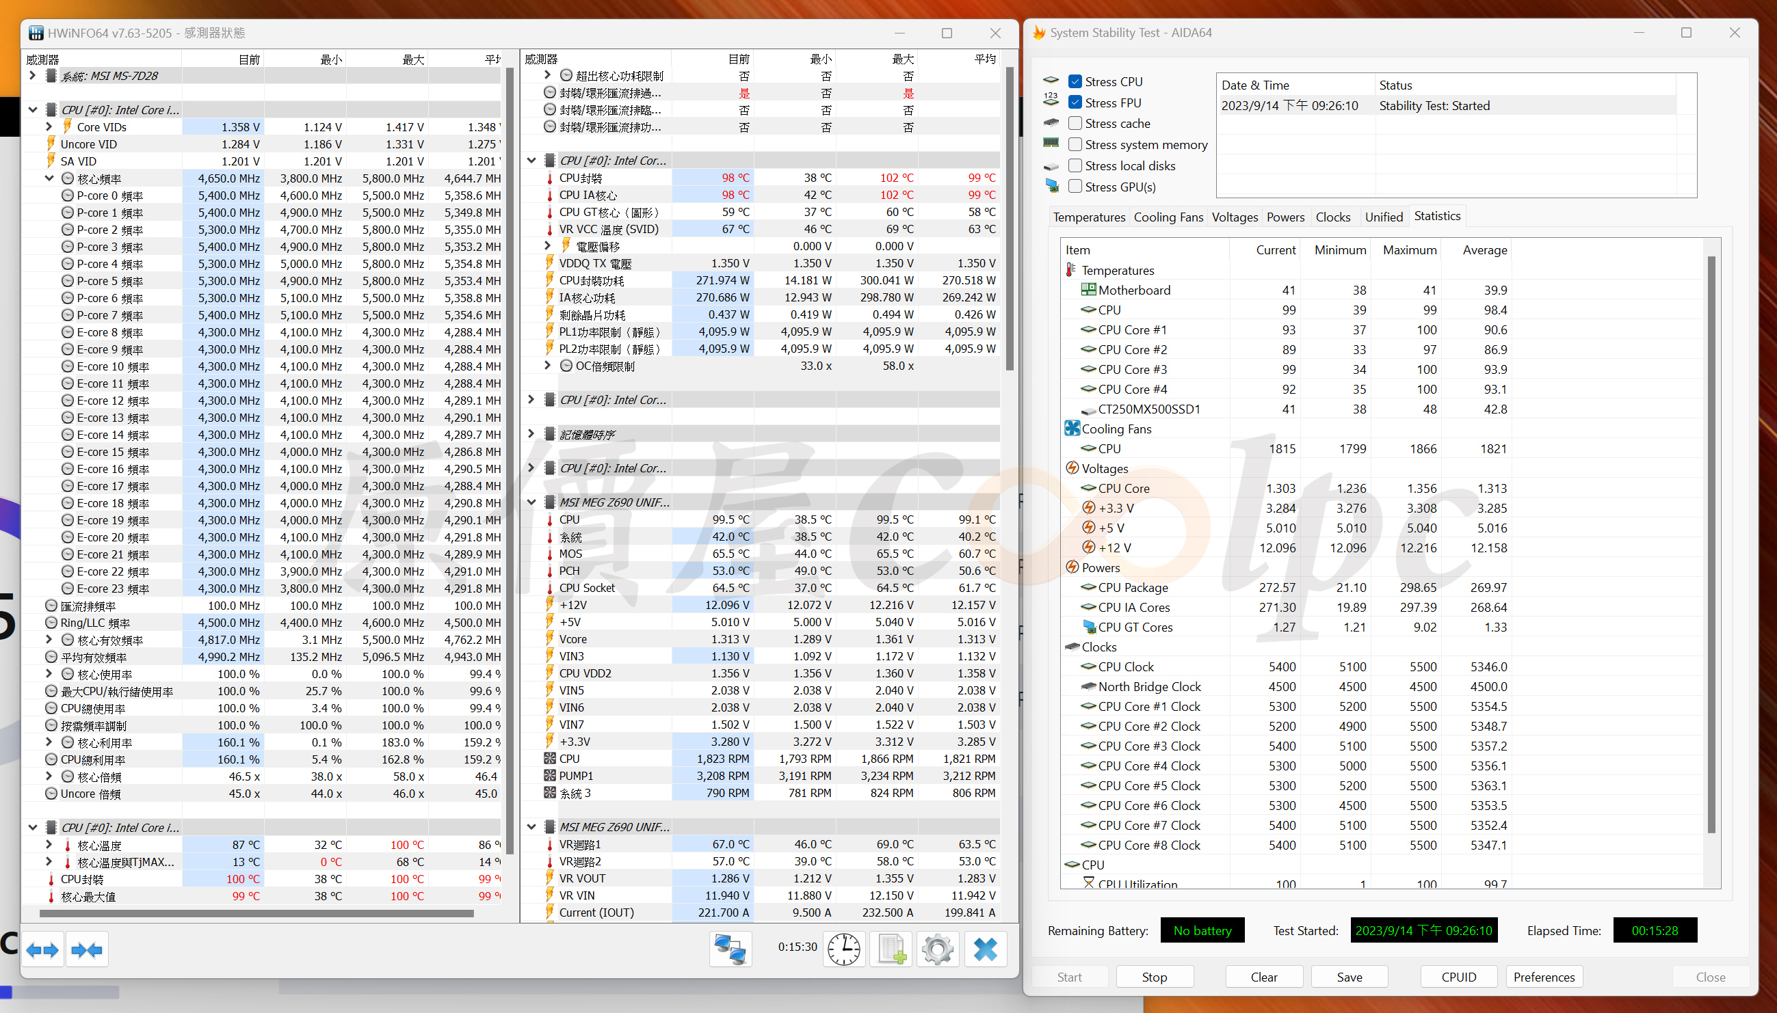Click the Temperatures thermometer icon in AIDA64
The height and width of the screenshot is (1013, 1777).
click(1071, 270)
